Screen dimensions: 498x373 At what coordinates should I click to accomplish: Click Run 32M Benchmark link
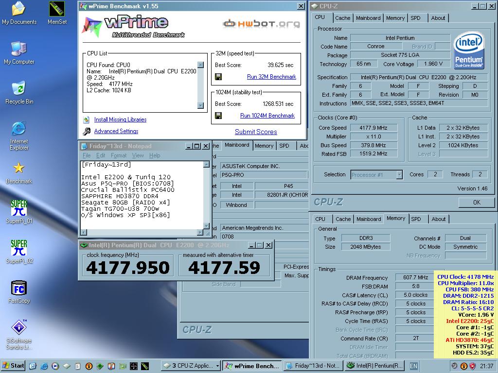[x=271, y=77]
